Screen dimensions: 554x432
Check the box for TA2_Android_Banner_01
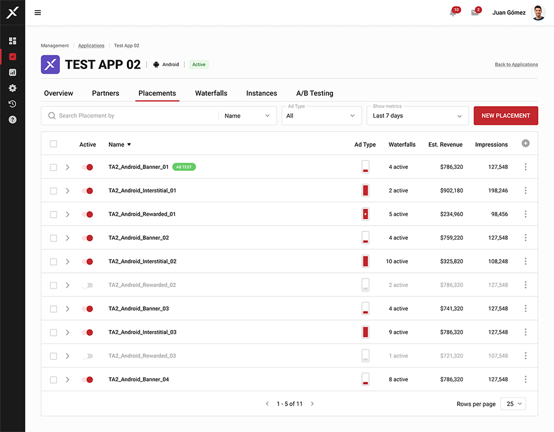[x=53, y=167]
